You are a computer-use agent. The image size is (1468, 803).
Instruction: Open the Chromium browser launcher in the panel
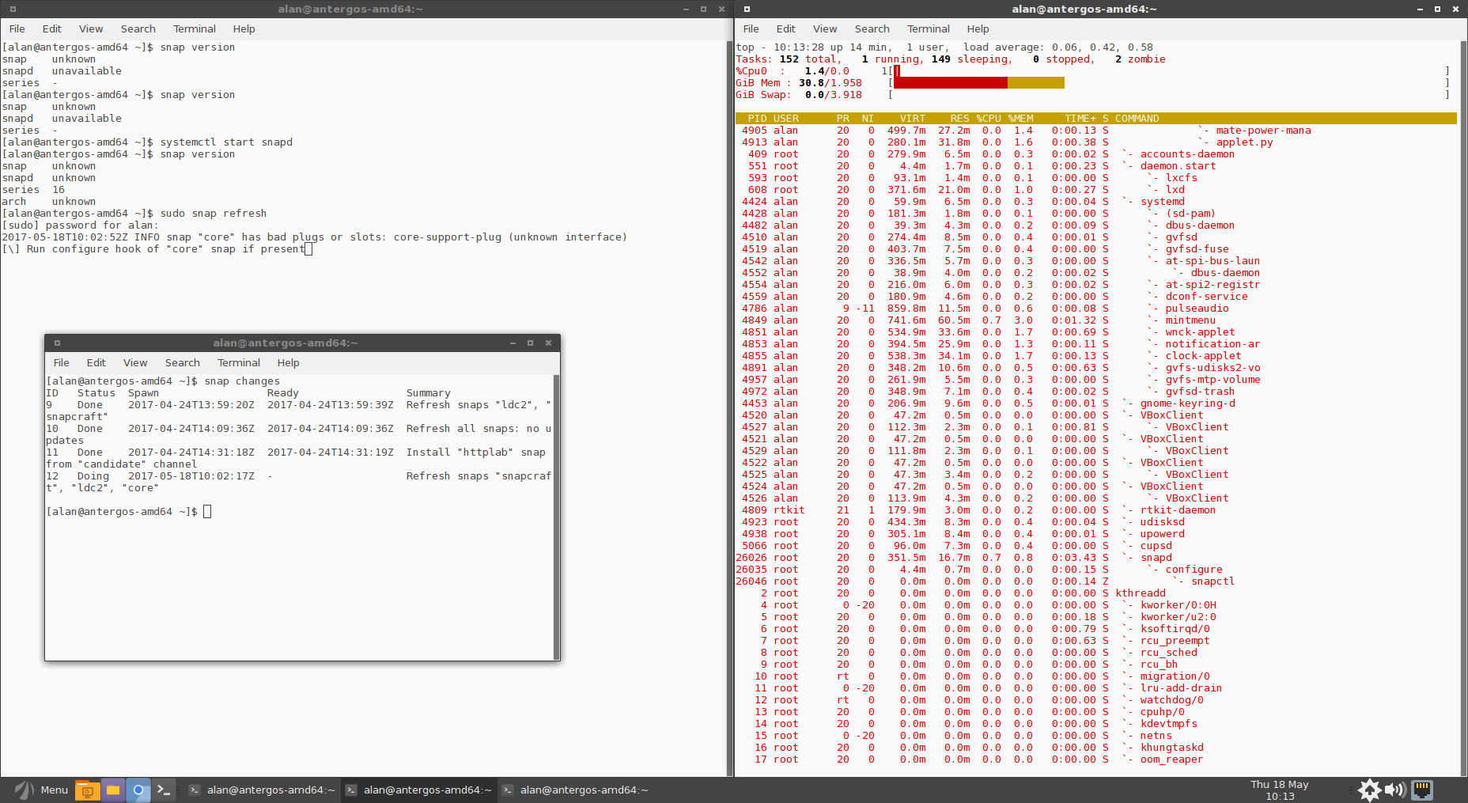pos(138,790)
